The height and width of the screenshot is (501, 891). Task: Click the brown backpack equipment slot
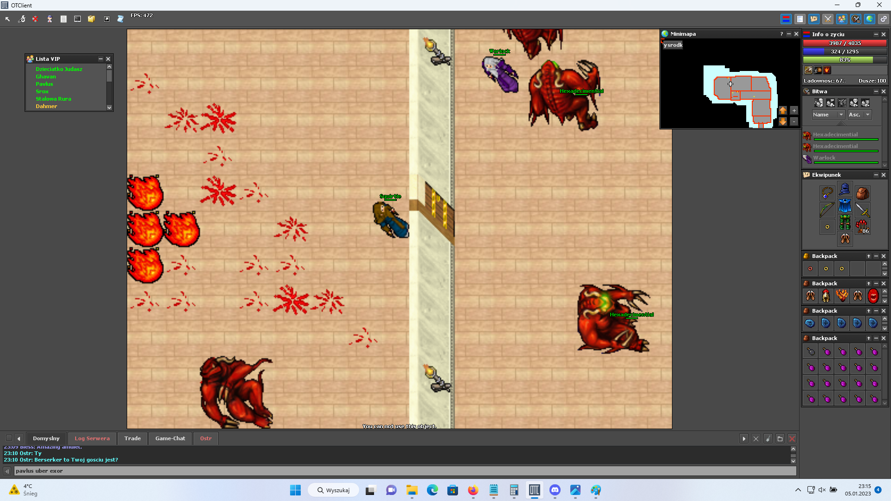[863, 193]
